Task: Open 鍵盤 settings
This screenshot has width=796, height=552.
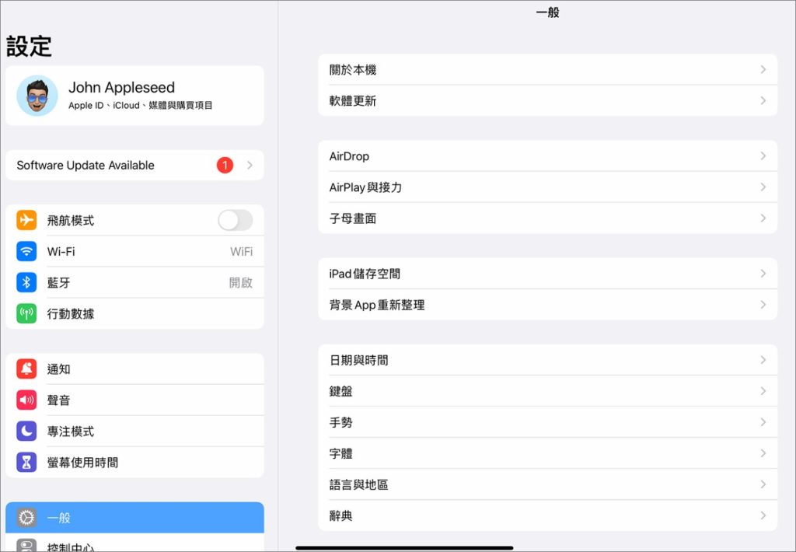Action: 548,391
